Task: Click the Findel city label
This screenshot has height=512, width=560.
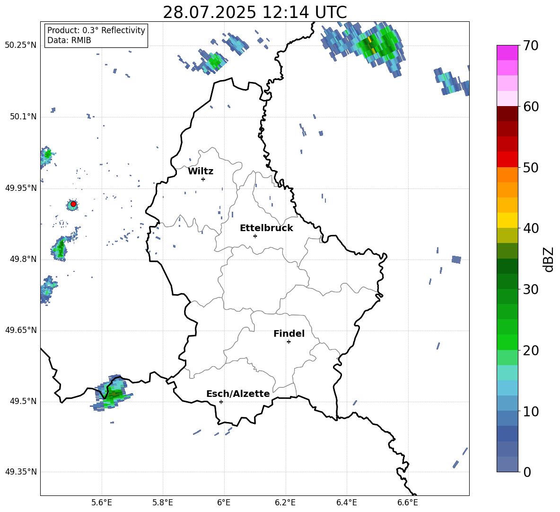Action: pyautogui.click(x=289, y=333)
